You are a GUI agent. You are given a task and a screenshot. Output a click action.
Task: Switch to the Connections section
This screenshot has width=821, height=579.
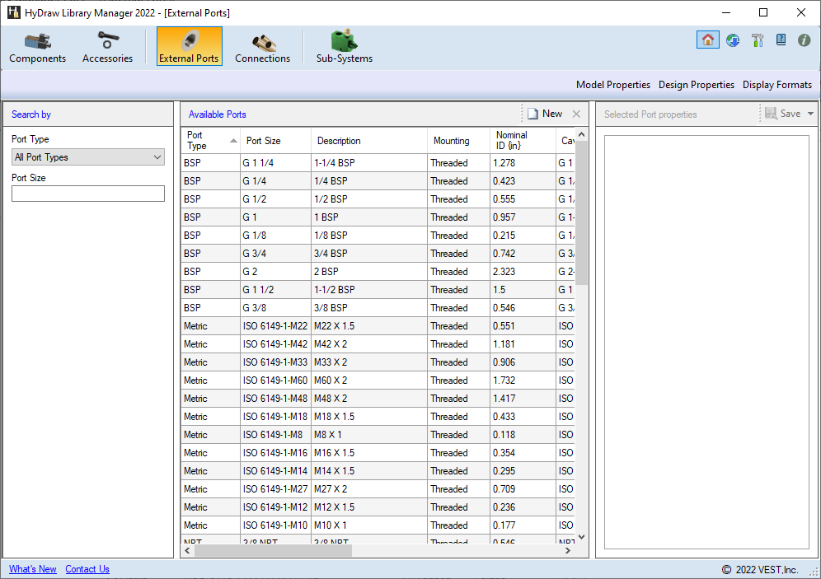coord(262,47)
